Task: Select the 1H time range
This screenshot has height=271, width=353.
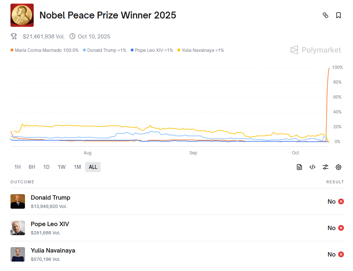Action: 17,167
